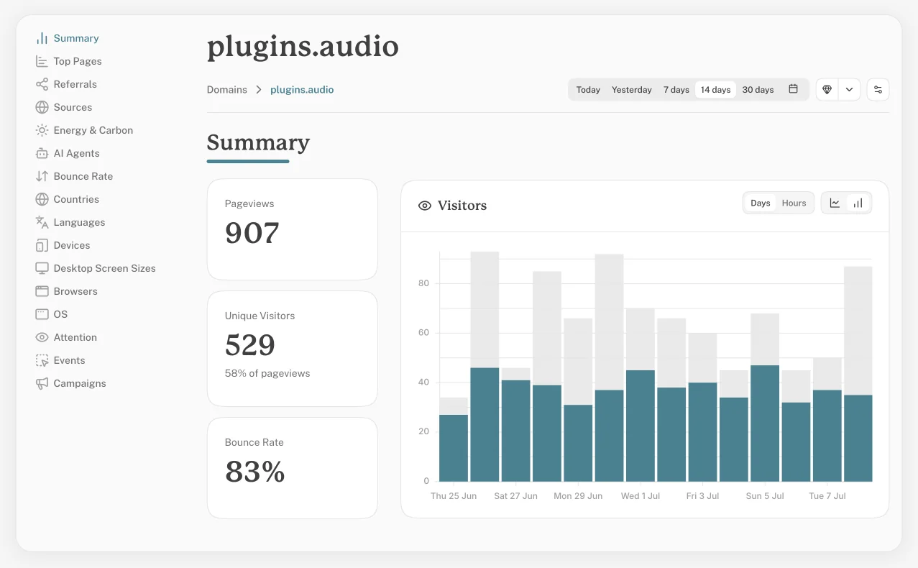Click the Tue 7 Jul axis label
Viewport: 918px width, 568px height.
827,496
